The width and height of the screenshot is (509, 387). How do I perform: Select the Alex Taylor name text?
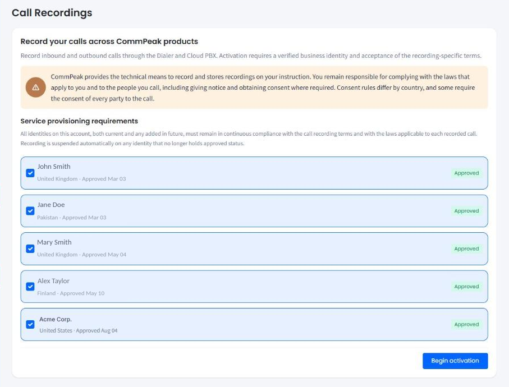pyautogui.click(x=53, y=281)
